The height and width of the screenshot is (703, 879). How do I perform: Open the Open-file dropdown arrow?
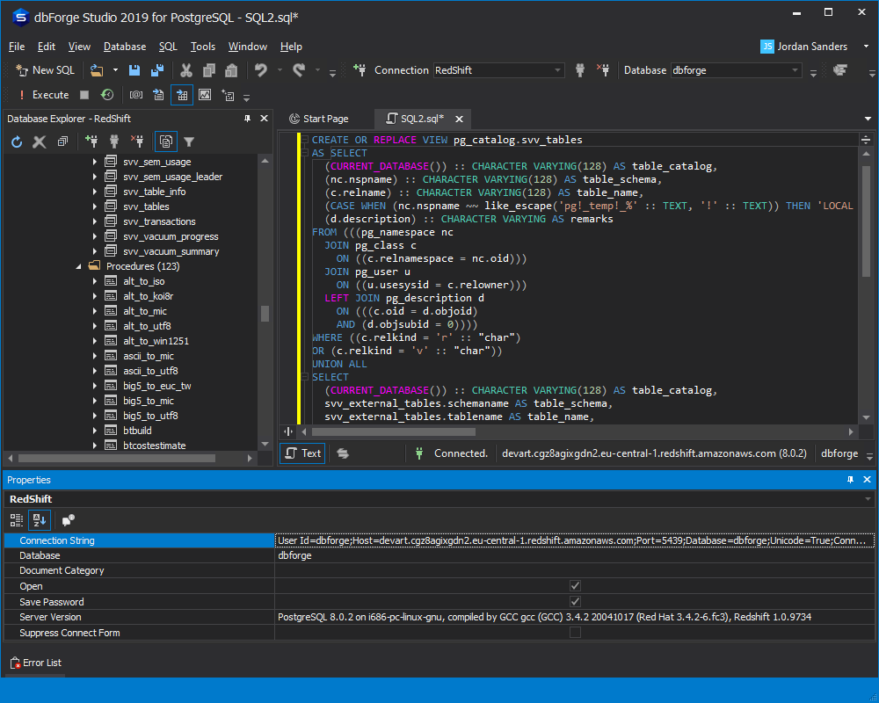click(115, 70)
